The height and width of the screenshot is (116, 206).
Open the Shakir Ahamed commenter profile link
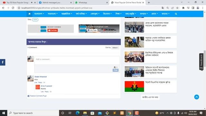pyautogui.click(x=41, y=77)
